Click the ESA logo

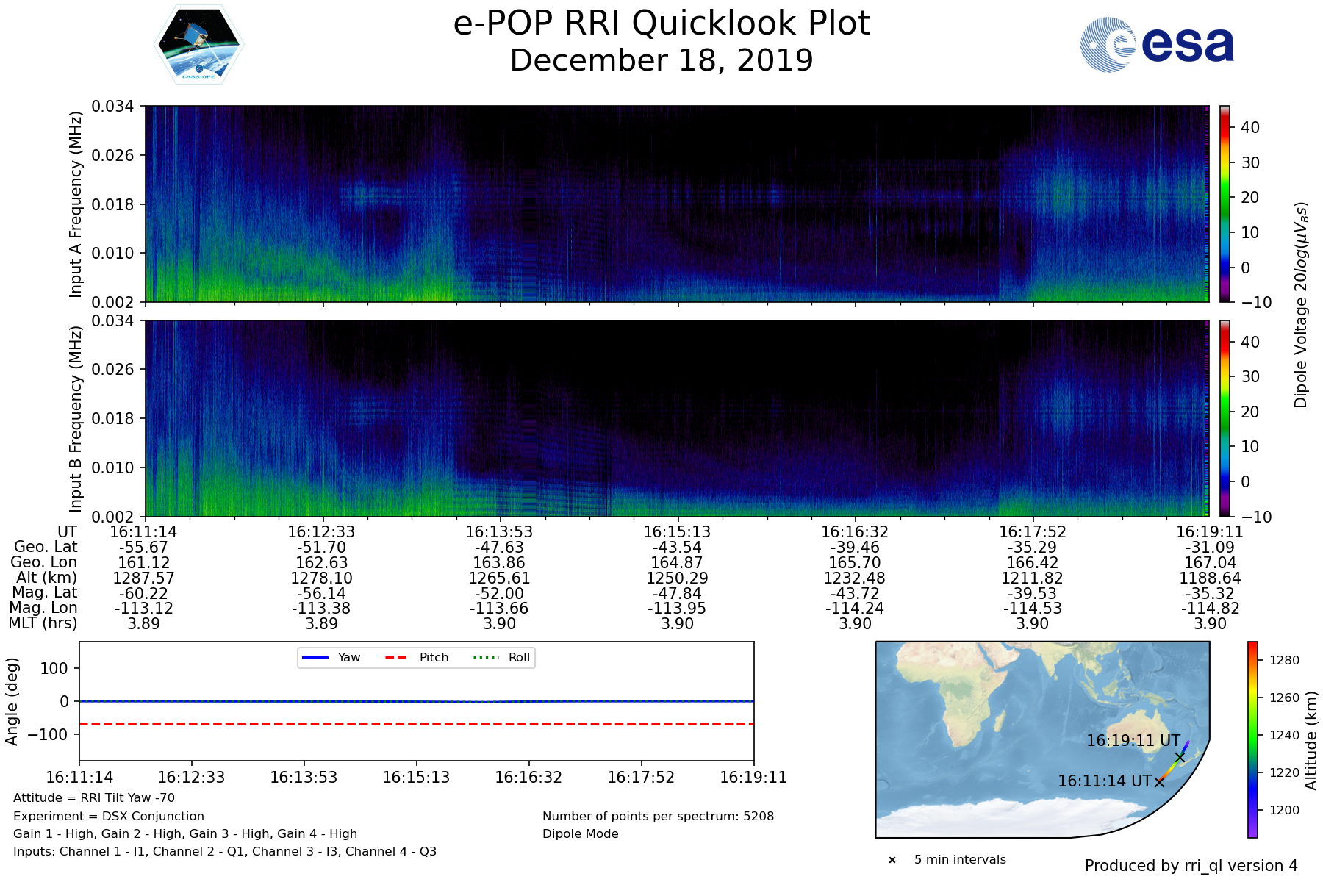pyautogui.click(x=1157, y=45)
